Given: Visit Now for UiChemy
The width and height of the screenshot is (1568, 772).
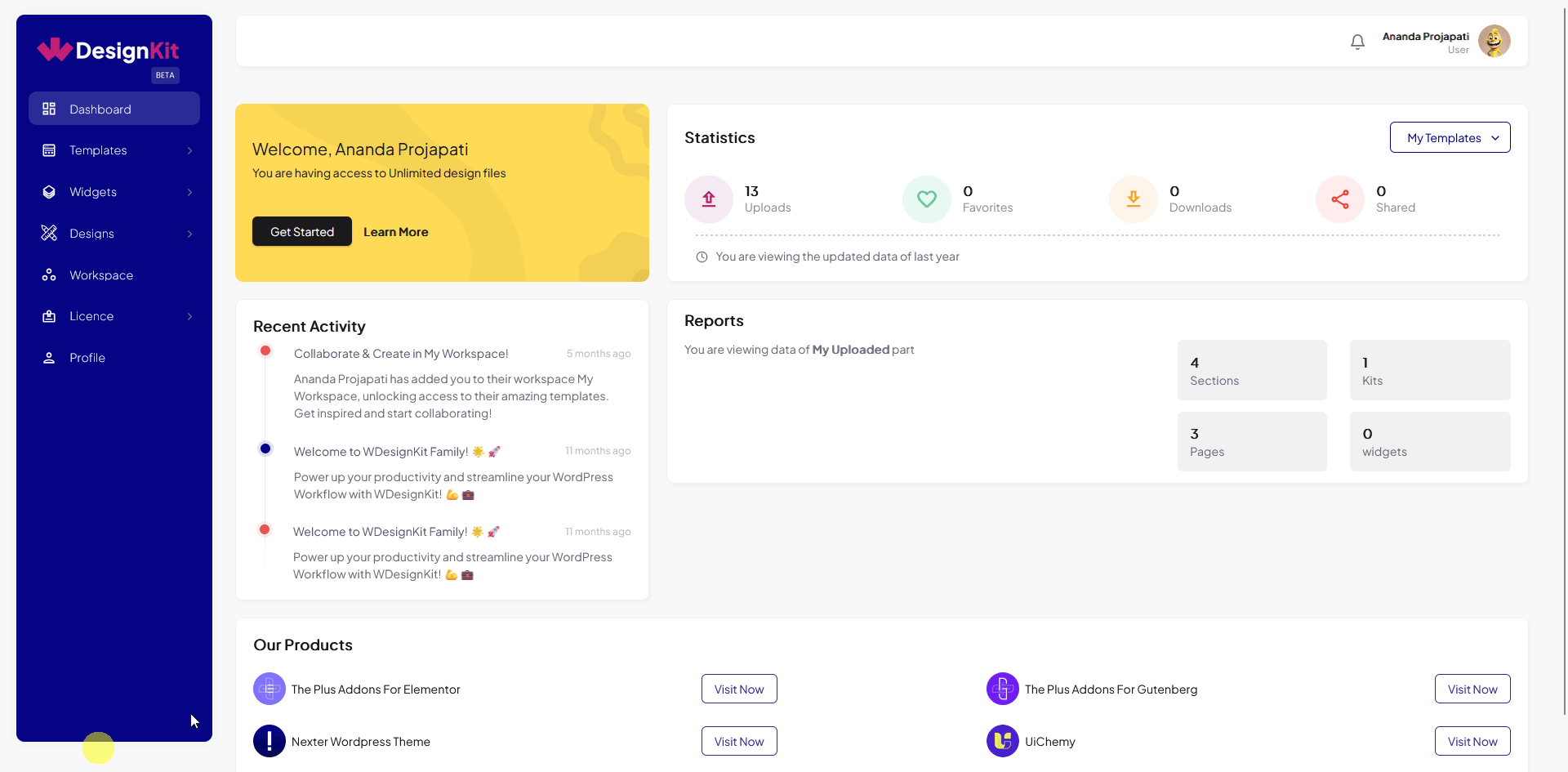Looking at the screenshot, I should pyautogui.click(x=1472, y=741).
